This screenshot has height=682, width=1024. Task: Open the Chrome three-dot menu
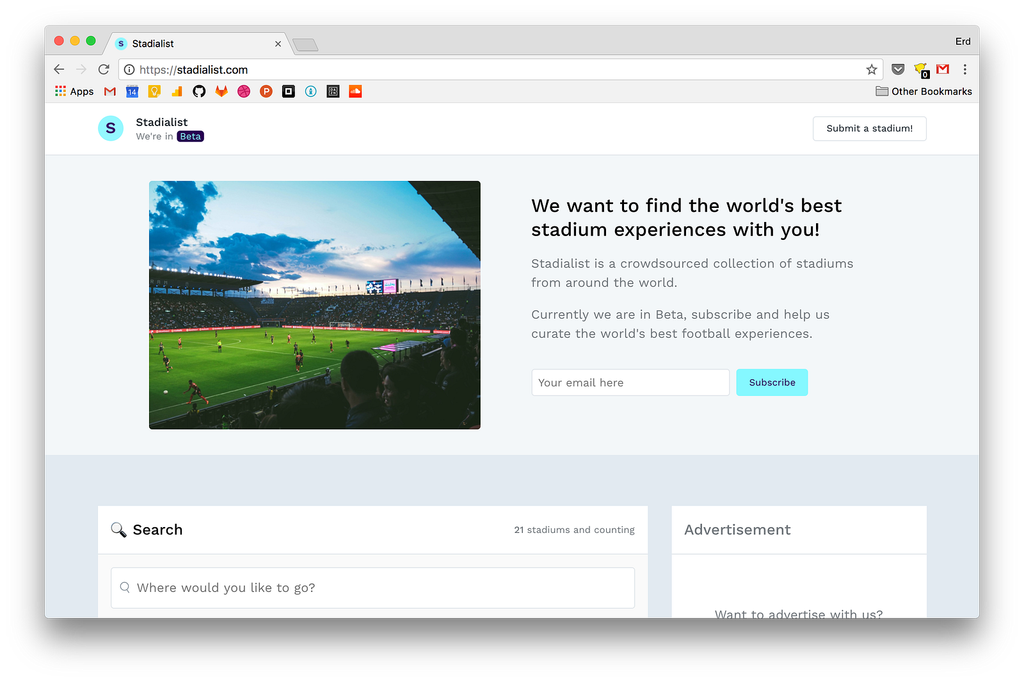[x=965, y=70]
